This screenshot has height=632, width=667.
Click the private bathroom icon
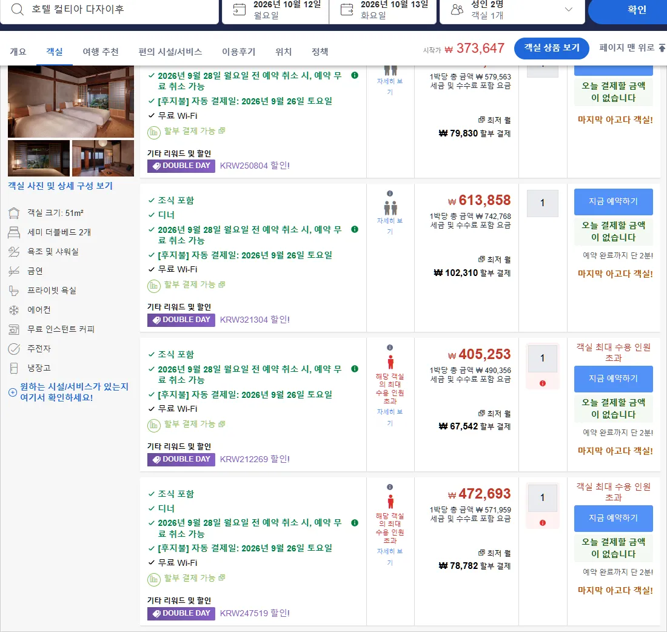[x=14, y=291]
